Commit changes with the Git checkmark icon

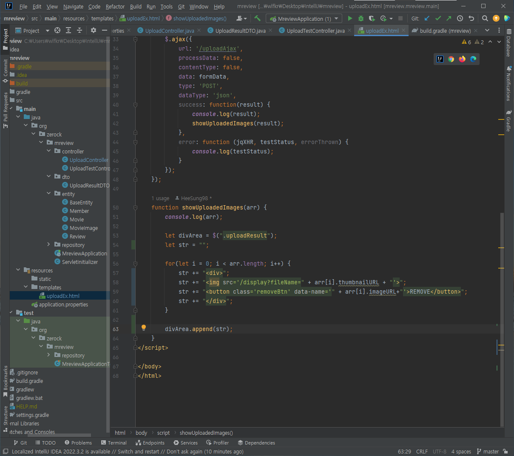pos(438,18)
